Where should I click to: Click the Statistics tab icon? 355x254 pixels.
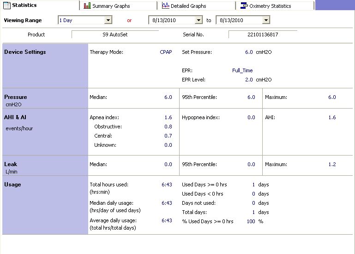[x=8, y=6]
